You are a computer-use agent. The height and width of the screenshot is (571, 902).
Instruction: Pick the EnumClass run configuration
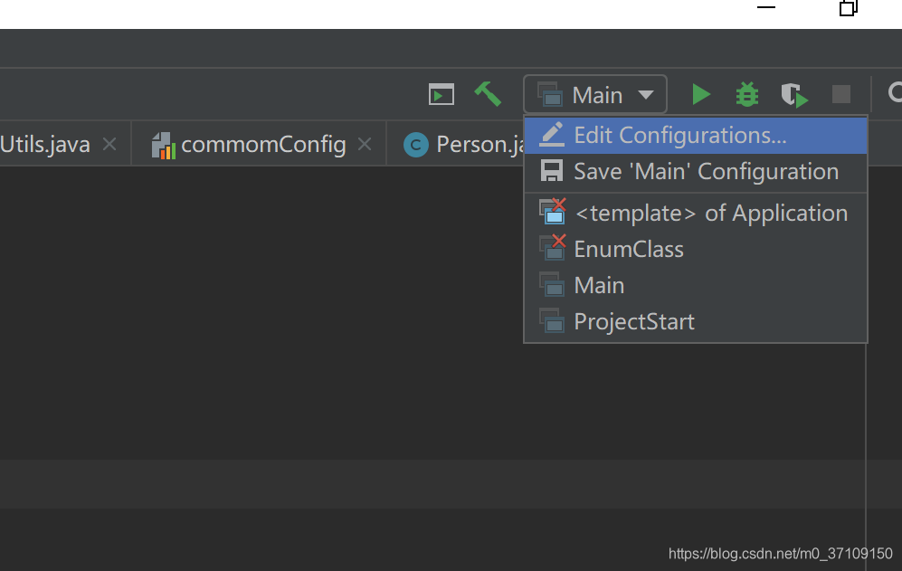click(629, 250)
